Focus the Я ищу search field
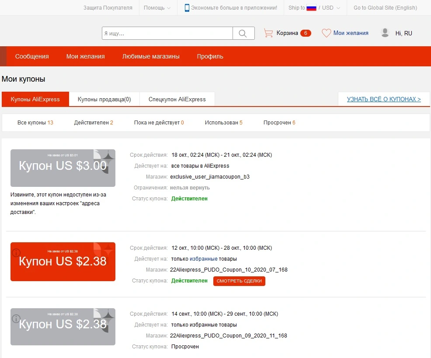Viewport: 431px width, 358px height. (167, 33)
